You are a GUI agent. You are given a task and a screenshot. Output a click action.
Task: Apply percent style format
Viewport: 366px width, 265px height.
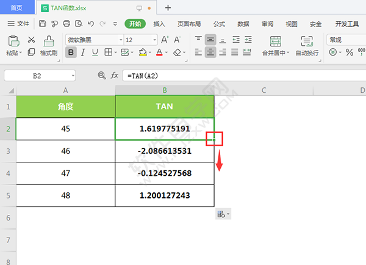tap(350, 53)
